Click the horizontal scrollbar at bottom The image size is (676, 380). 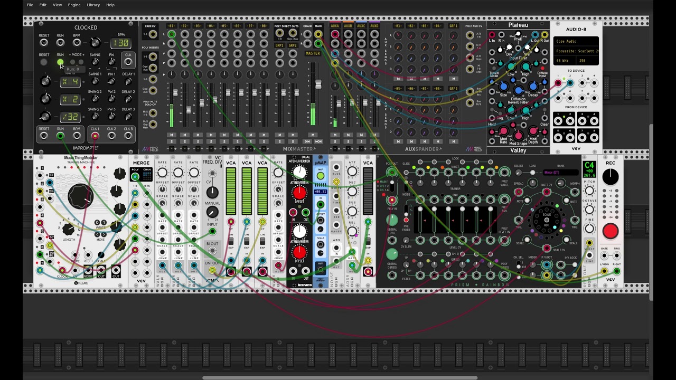point(340,378)
